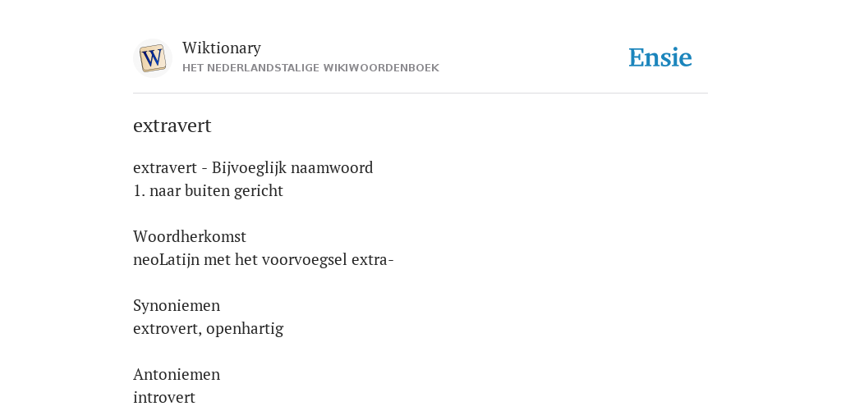Select the subtitle Het Nederlandstalige Wikiwoordenboek

point(310,68)
